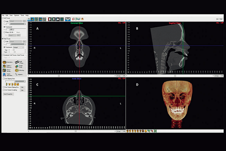Click Edit next to Use Volume Sculpting

coord(22,90)
